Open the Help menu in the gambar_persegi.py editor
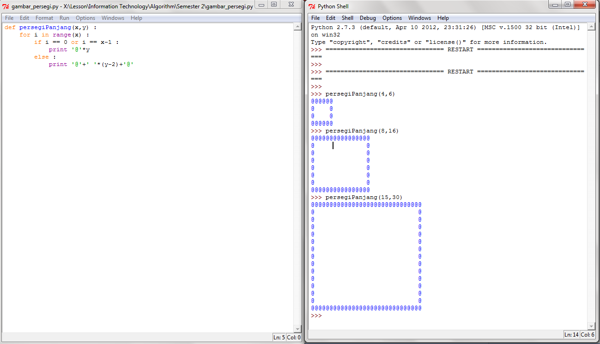The height and width of the screenshot is (344, 600). pyautogui.click(x=136, y=18)
